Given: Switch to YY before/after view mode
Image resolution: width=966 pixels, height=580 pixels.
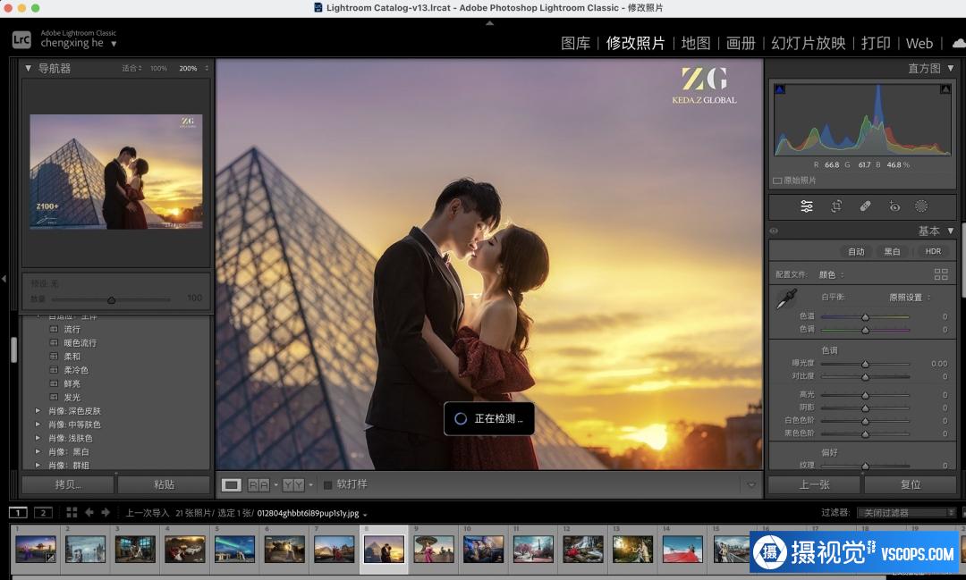Looking at the screenshot, I should tap(293, 485).
